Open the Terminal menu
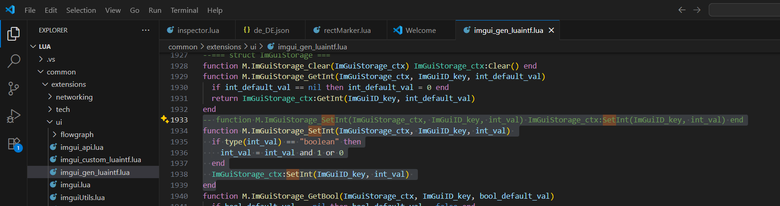Image resolution: width=780 pixels, height=206 pixels. click(x=184, y=10)
